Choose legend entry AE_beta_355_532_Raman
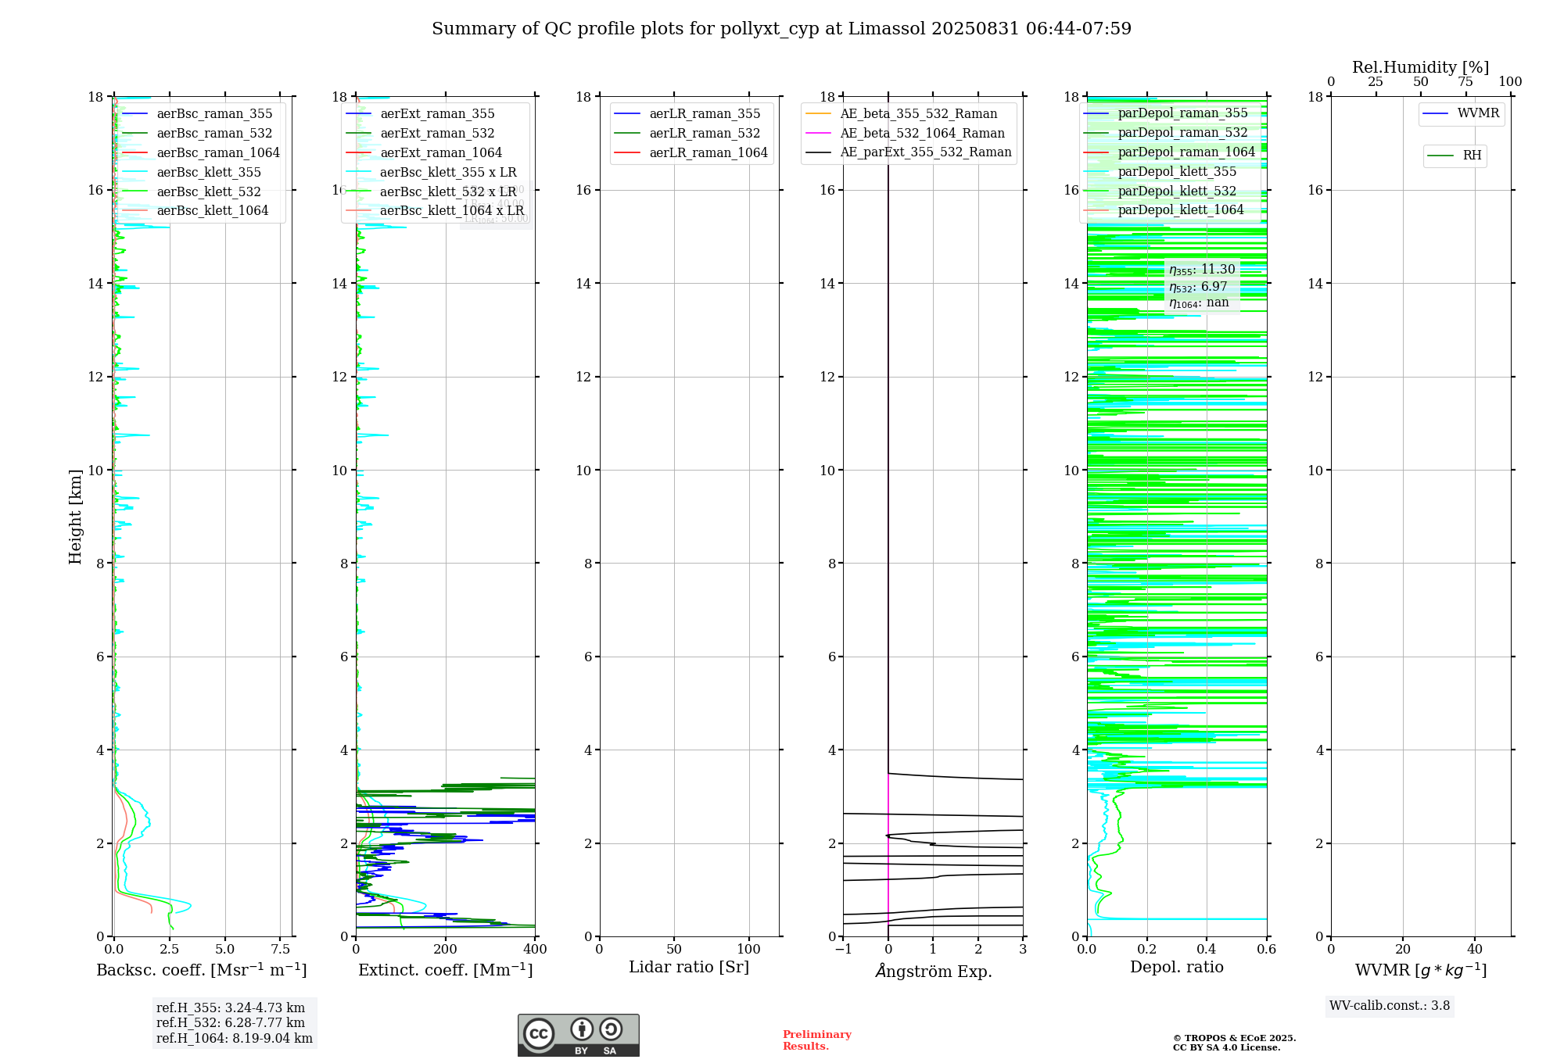The image size is (1564, 1063). pos(902,114)
